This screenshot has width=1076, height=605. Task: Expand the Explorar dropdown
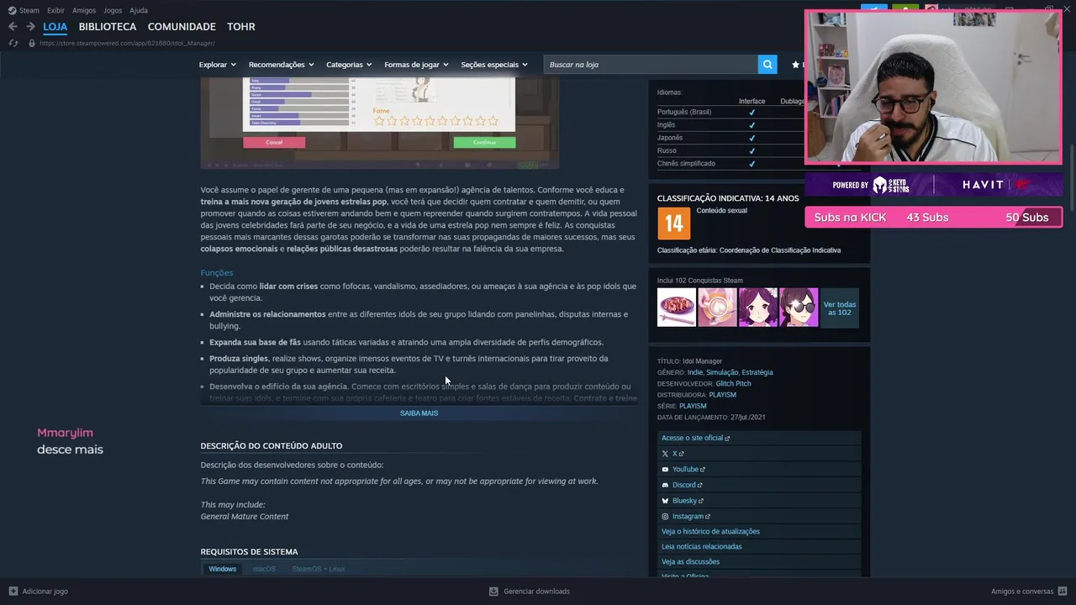(217, 65)
